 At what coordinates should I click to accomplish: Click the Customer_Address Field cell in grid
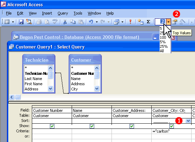click(x=132, y=110)
